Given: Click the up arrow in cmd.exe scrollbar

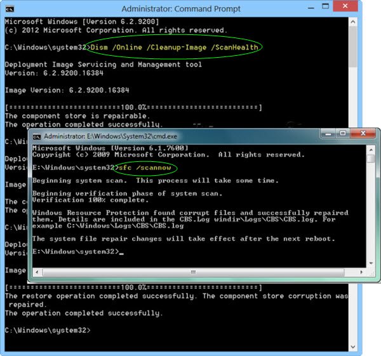Looking at the screenshot, I should (x=371, y=150).
